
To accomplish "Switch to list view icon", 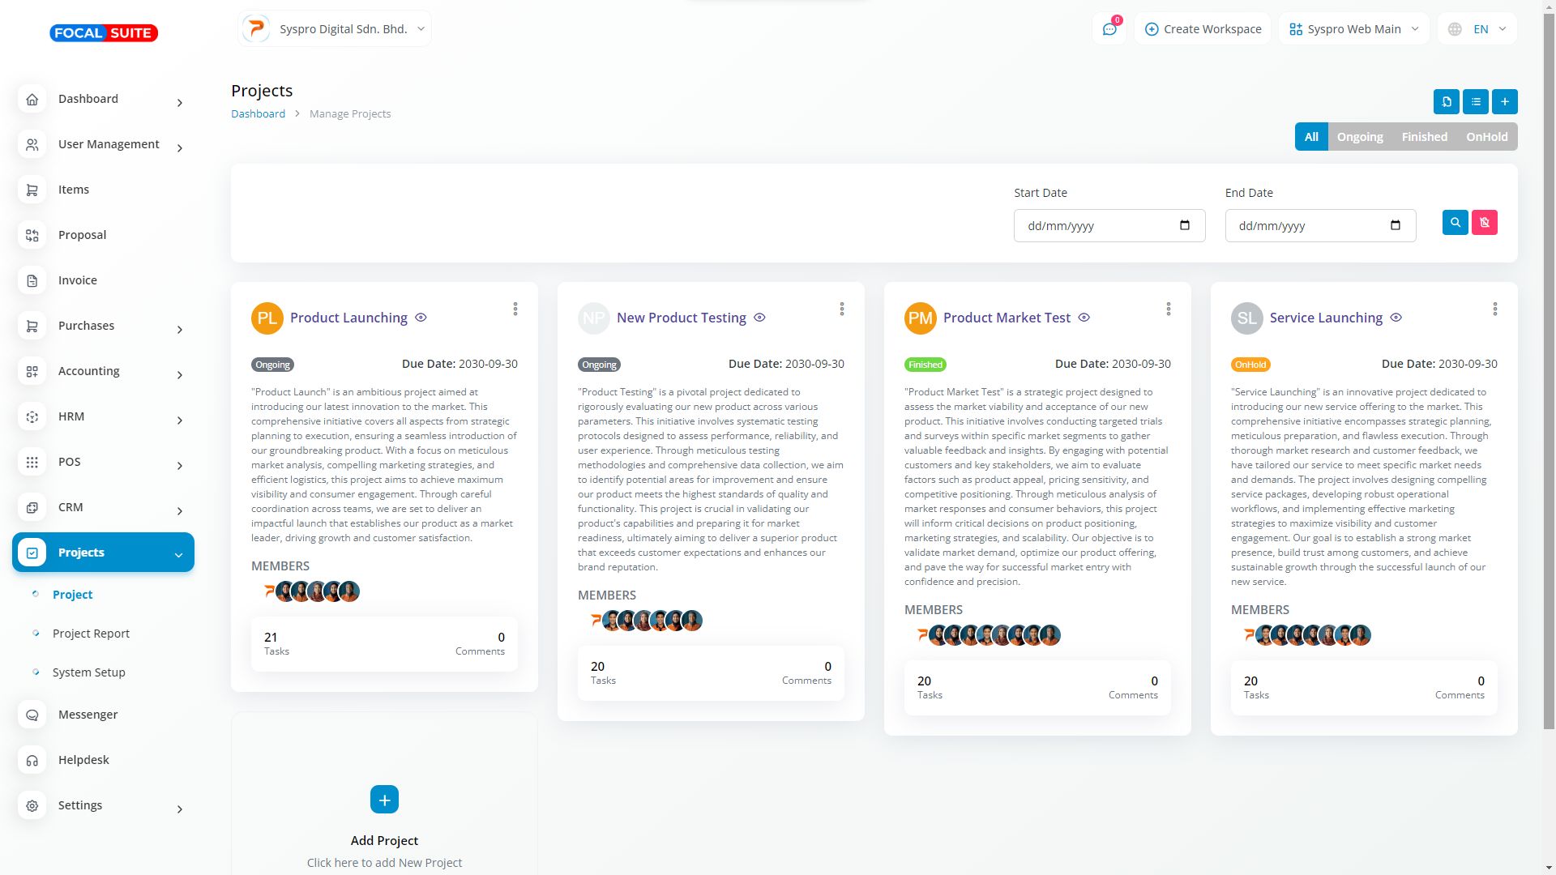I will point(1475,102).
